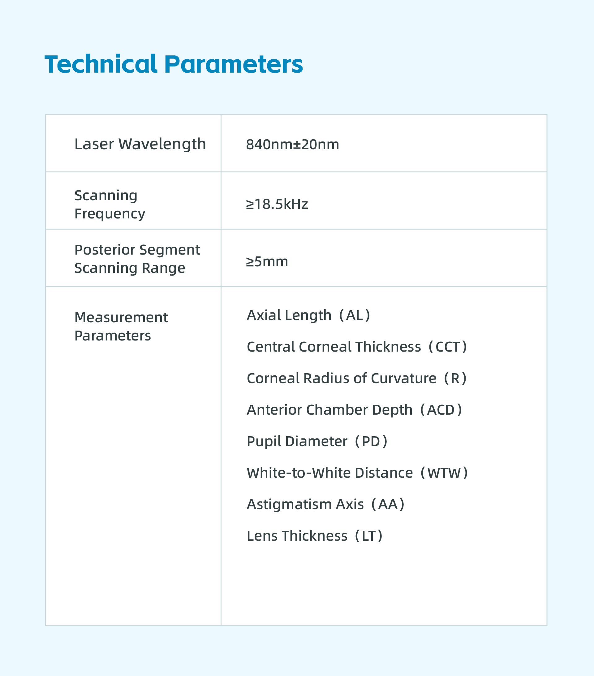The image size is (594, 676).
Task: Click the Central Corneal Thickness (CCT) entry
Action: (357, 347)
